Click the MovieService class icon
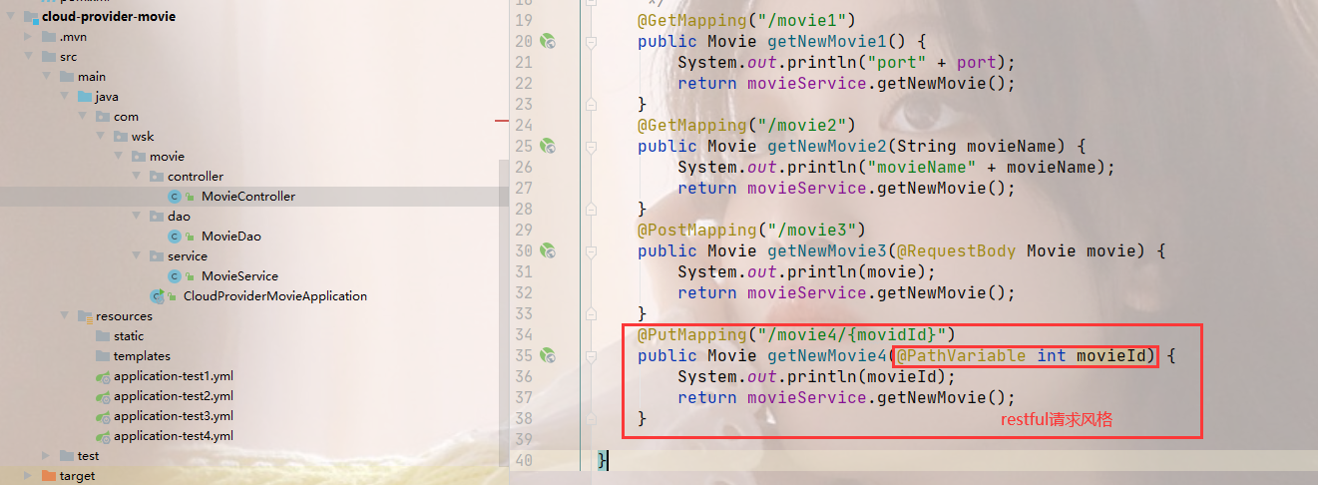This screenshot has width=1318, height=485. [x=175, y=276]
